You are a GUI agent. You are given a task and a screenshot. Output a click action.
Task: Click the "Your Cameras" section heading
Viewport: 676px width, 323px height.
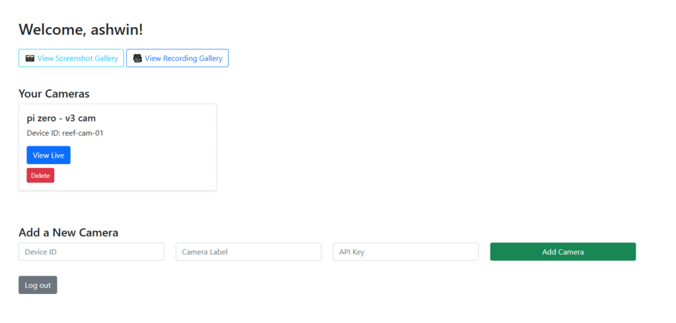coord(54,94)
